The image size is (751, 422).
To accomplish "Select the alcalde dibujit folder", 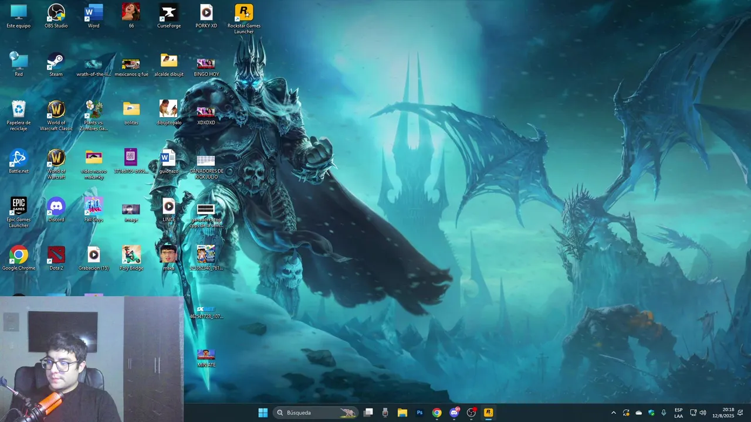I will tap(169, 64).
